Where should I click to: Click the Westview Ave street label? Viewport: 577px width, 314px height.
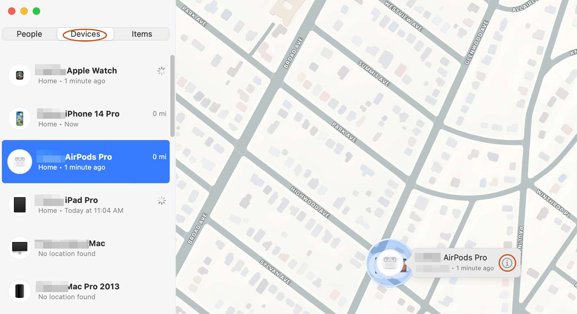click(x=404, y=16)
